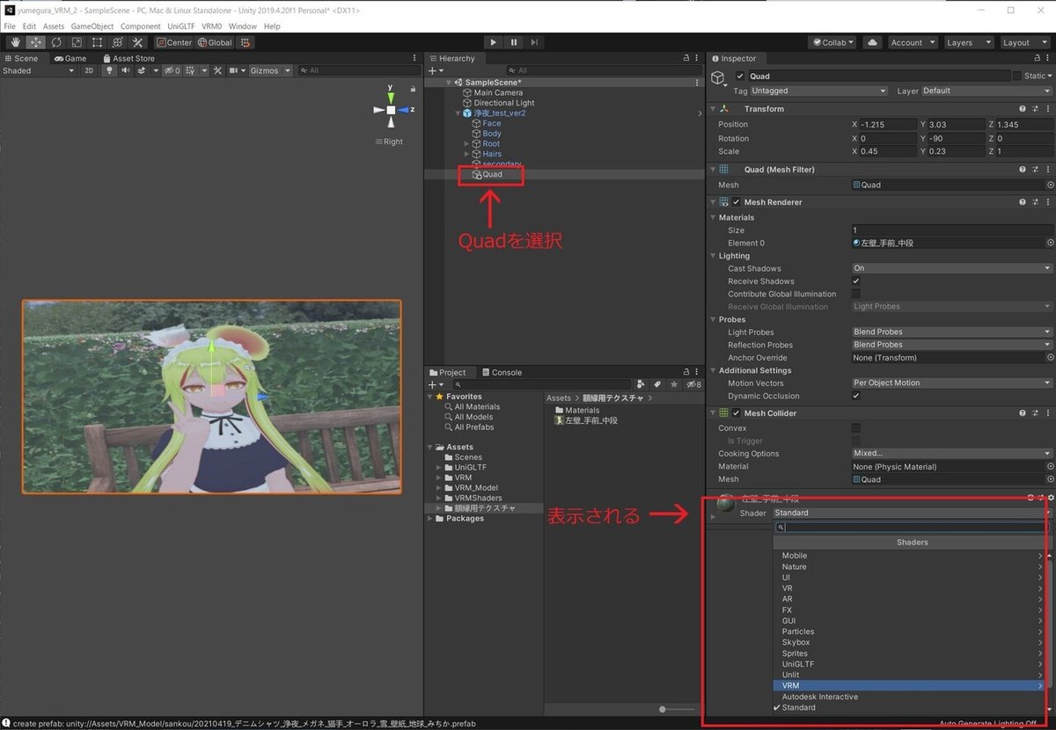
Task: Open the cloud services icon
Action: 872,42
